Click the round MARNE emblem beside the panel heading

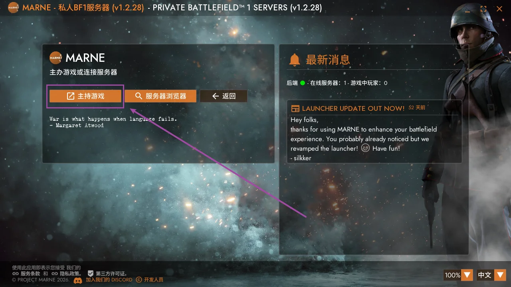56,58
